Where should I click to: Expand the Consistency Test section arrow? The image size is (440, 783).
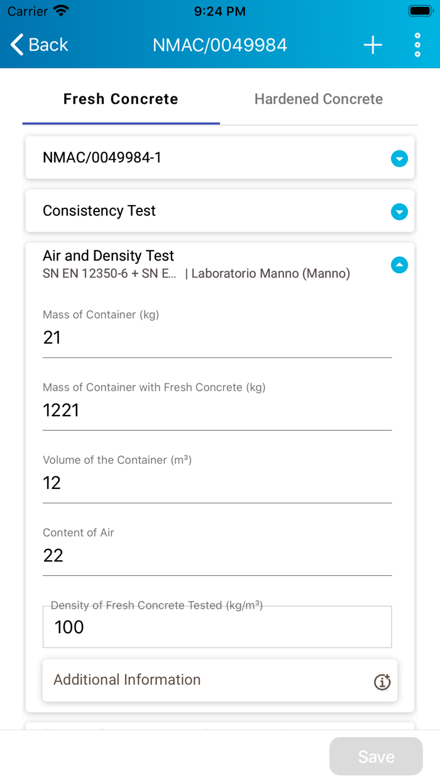click(x=399, y=212)
